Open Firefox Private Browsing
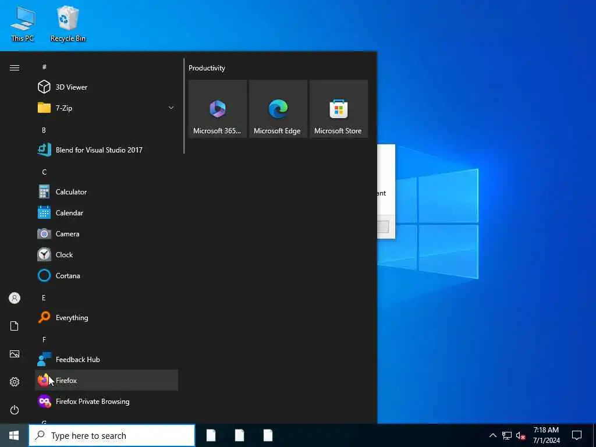Screen dimensions: 596x447 coord(107,402)
